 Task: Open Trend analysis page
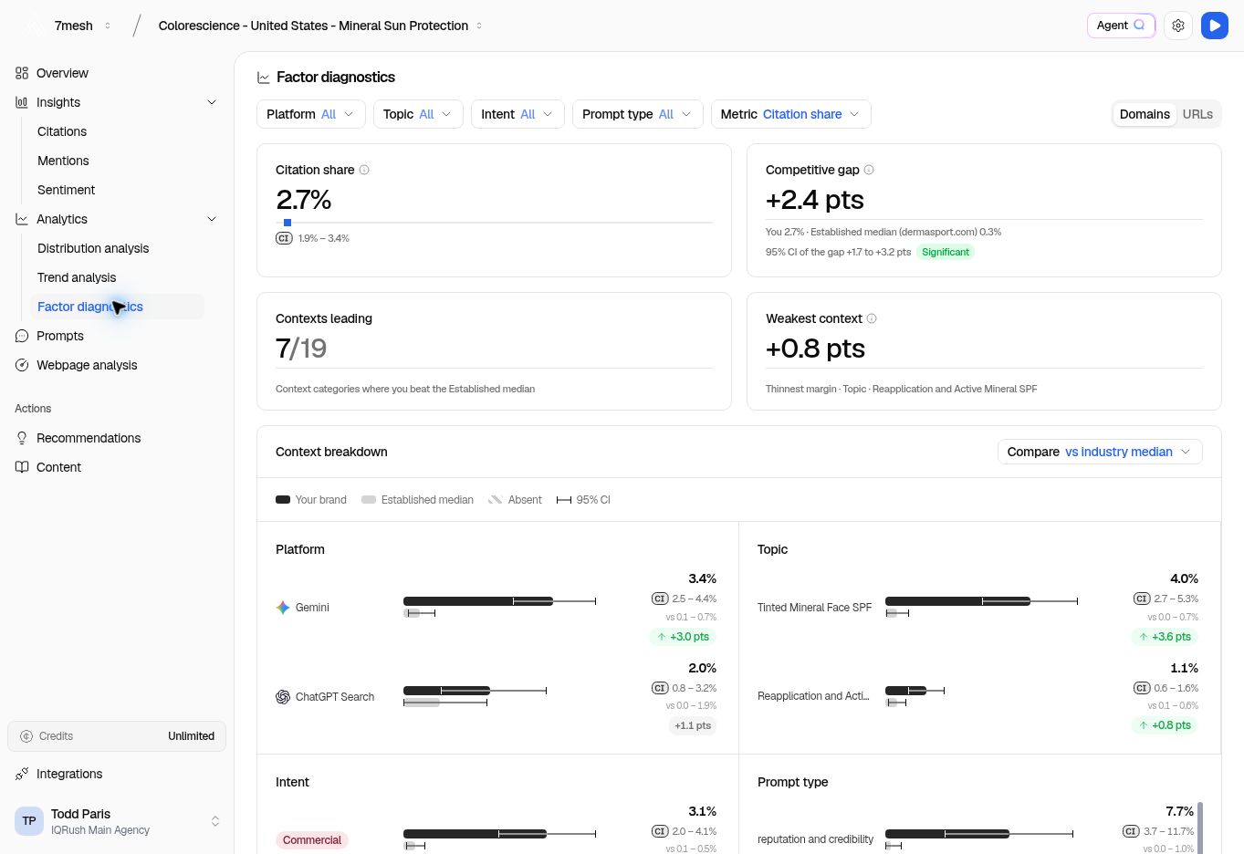tap(77, 277)
